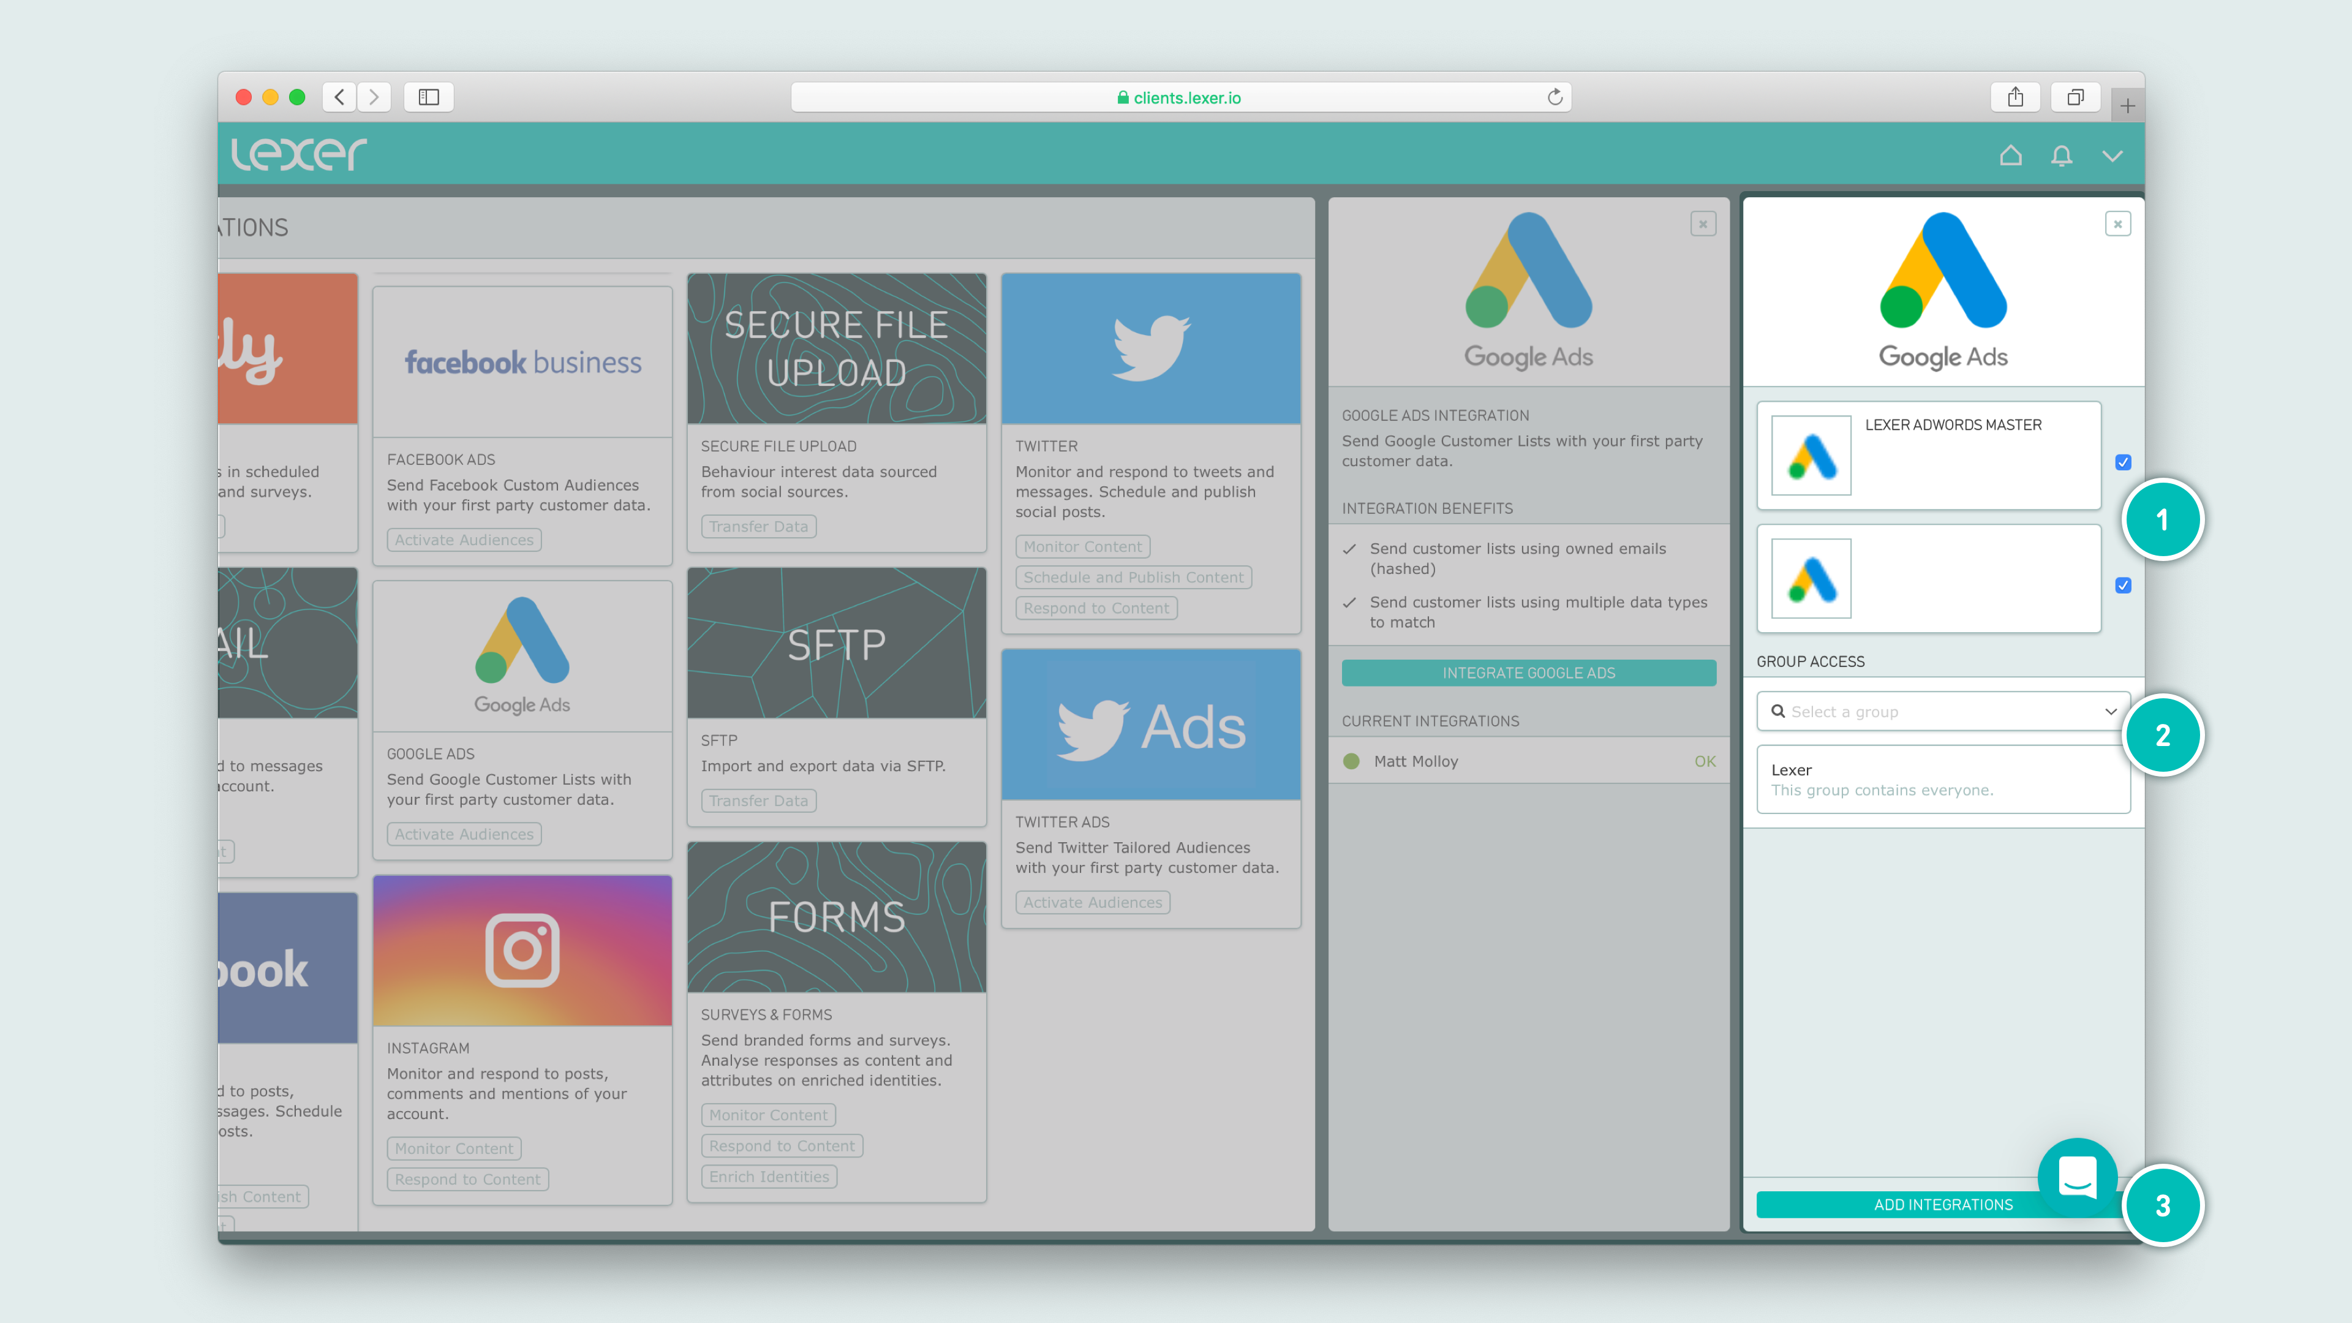Click the Safari sidebar toggle icon

point(428,97)
